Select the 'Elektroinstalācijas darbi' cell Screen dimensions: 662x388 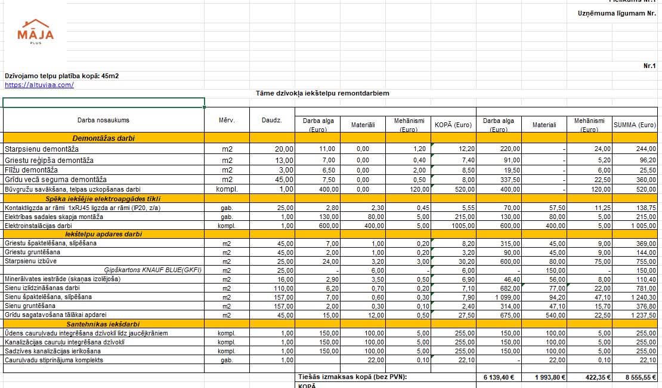point(103,226)
